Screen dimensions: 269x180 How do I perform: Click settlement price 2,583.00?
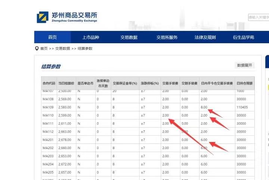point(65,107)
